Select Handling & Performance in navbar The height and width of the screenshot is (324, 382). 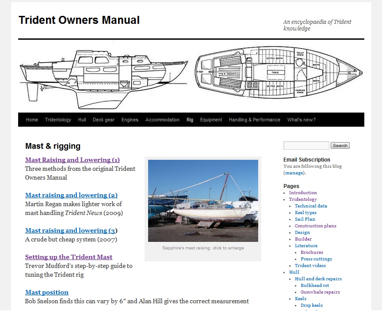point(254,120)
